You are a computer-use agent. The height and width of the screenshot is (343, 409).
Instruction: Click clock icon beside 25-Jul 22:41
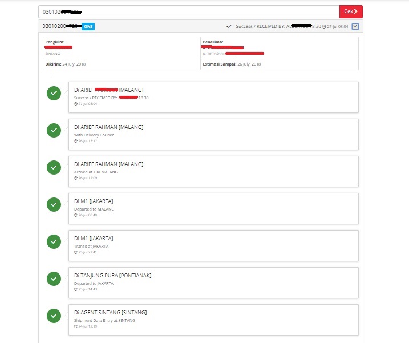(x=76, y=252)
